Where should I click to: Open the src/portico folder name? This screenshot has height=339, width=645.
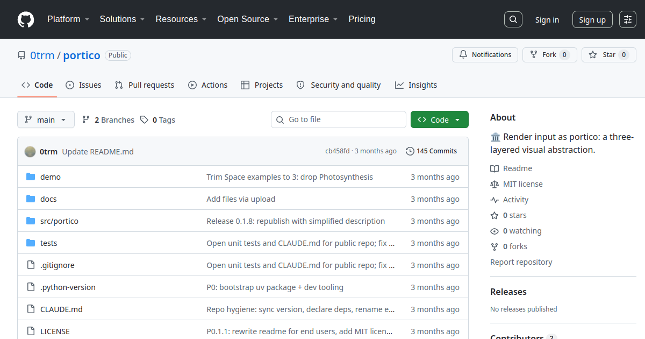point(59,221)
